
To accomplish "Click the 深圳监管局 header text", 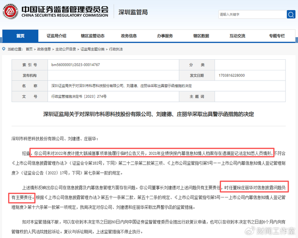I will (x=133, y=12).
